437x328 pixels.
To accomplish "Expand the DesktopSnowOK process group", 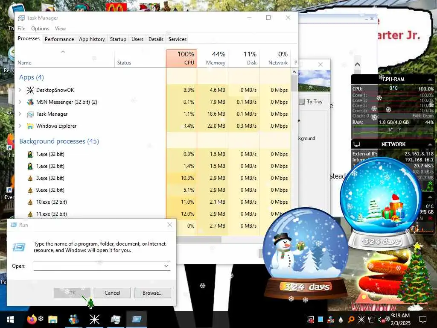I will (x=20, y=90).
